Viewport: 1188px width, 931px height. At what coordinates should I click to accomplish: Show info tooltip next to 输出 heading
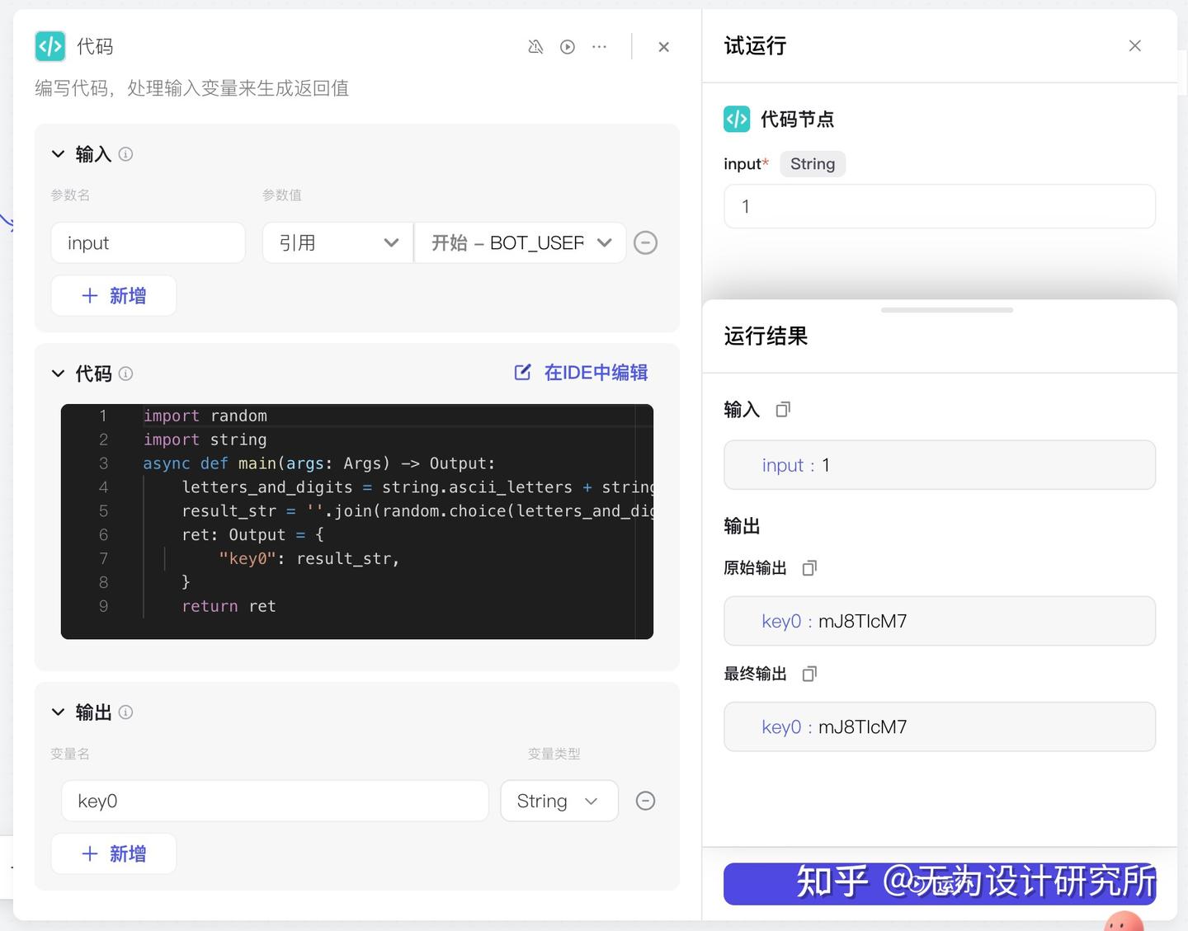pos(125,712)
